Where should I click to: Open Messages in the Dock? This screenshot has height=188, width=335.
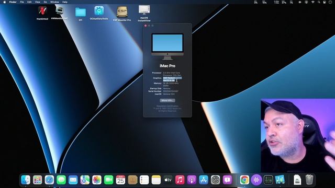coord(61,180)
